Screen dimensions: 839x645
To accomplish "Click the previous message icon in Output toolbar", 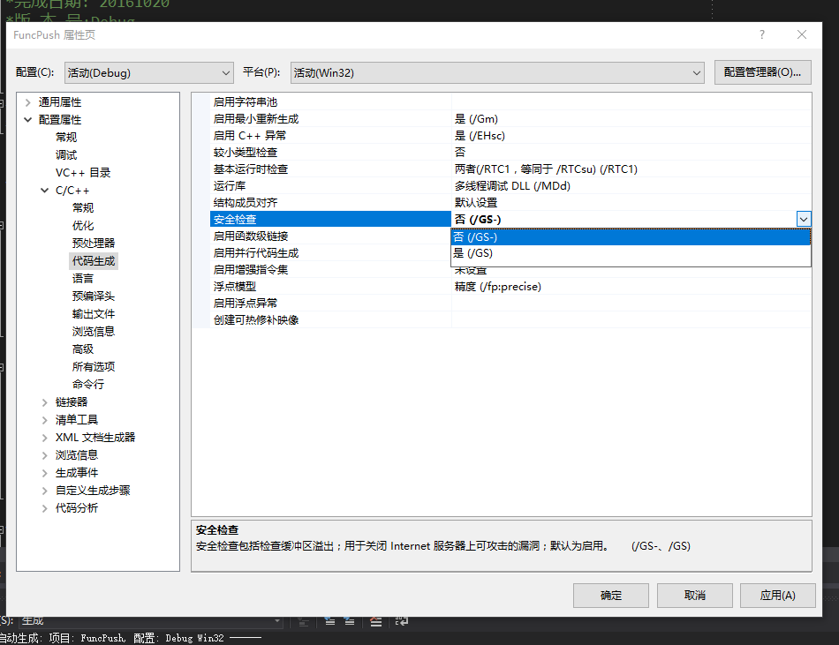I will 329,621.
